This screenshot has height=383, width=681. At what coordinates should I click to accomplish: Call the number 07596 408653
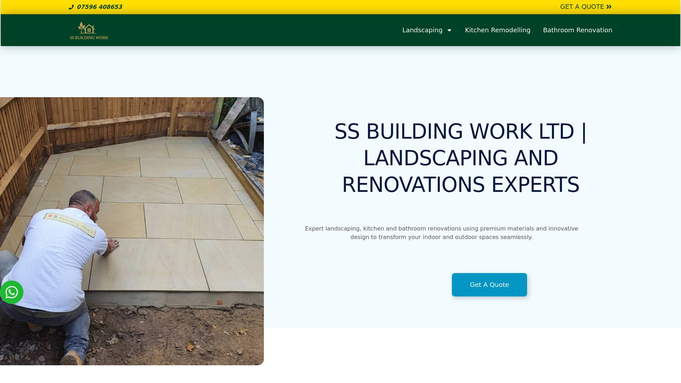click(99, 7)
